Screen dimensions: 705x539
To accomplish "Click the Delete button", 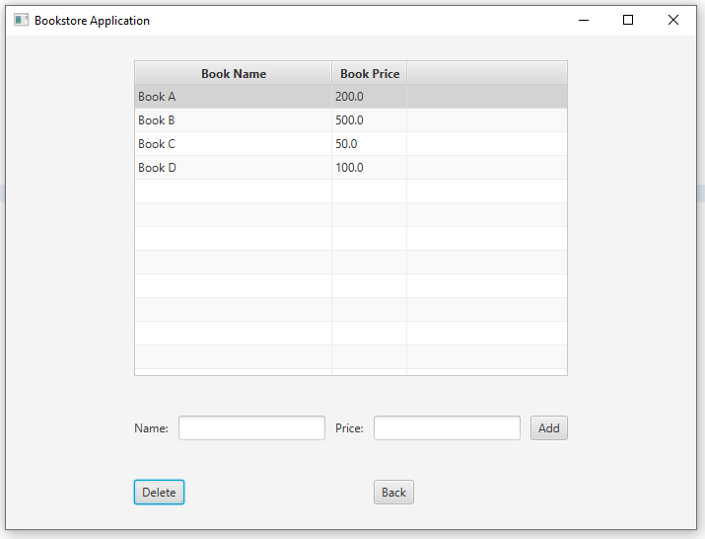I will [x=159, y=493].
